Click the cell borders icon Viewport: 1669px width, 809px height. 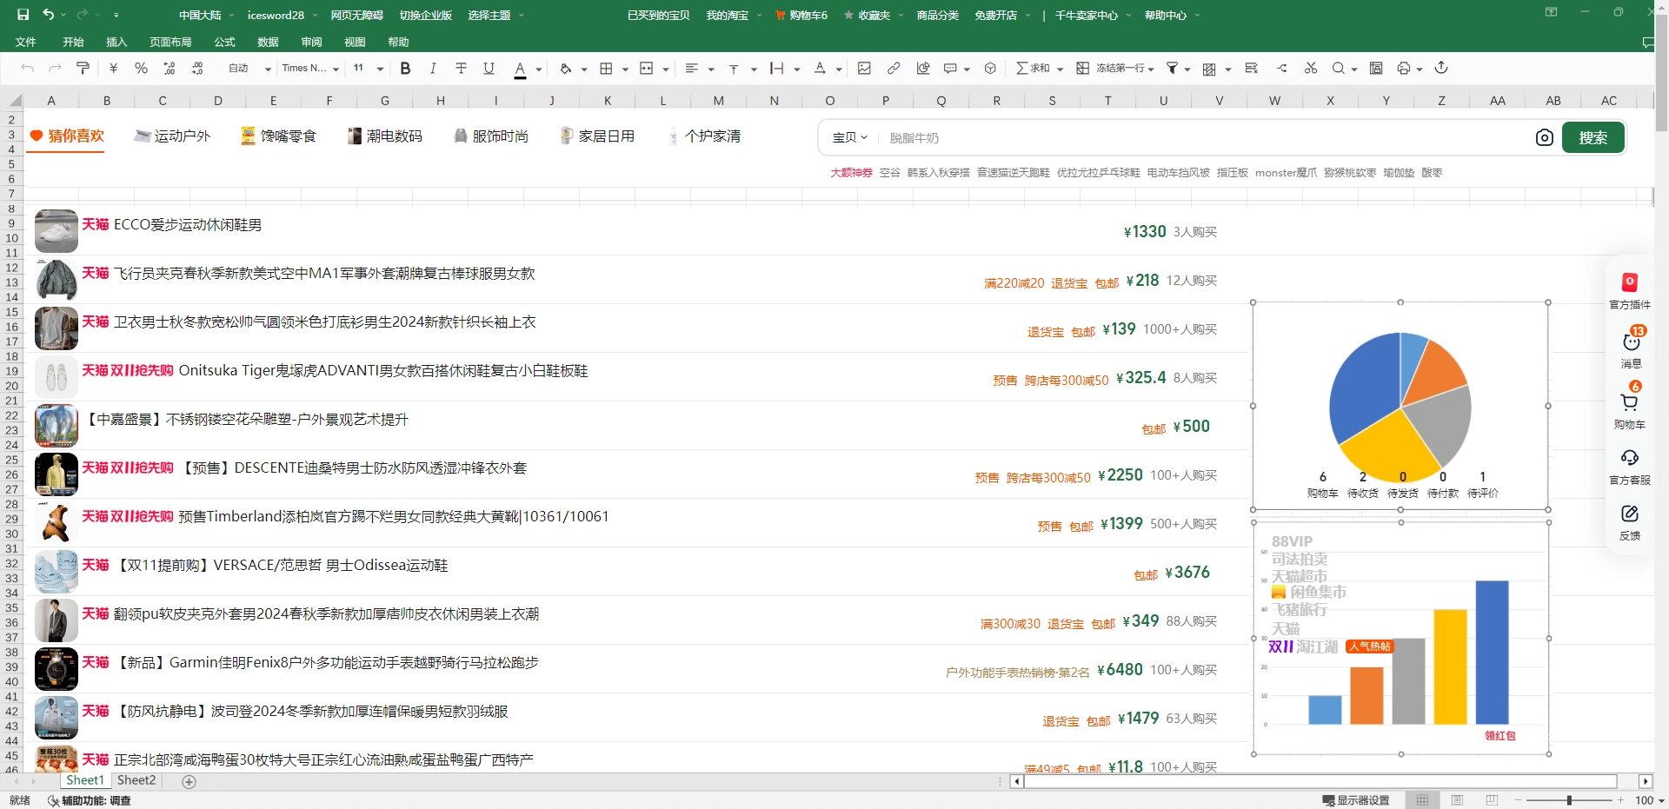607,69
